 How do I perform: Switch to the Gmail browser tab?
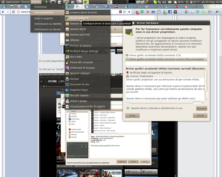tap(188, 6)
